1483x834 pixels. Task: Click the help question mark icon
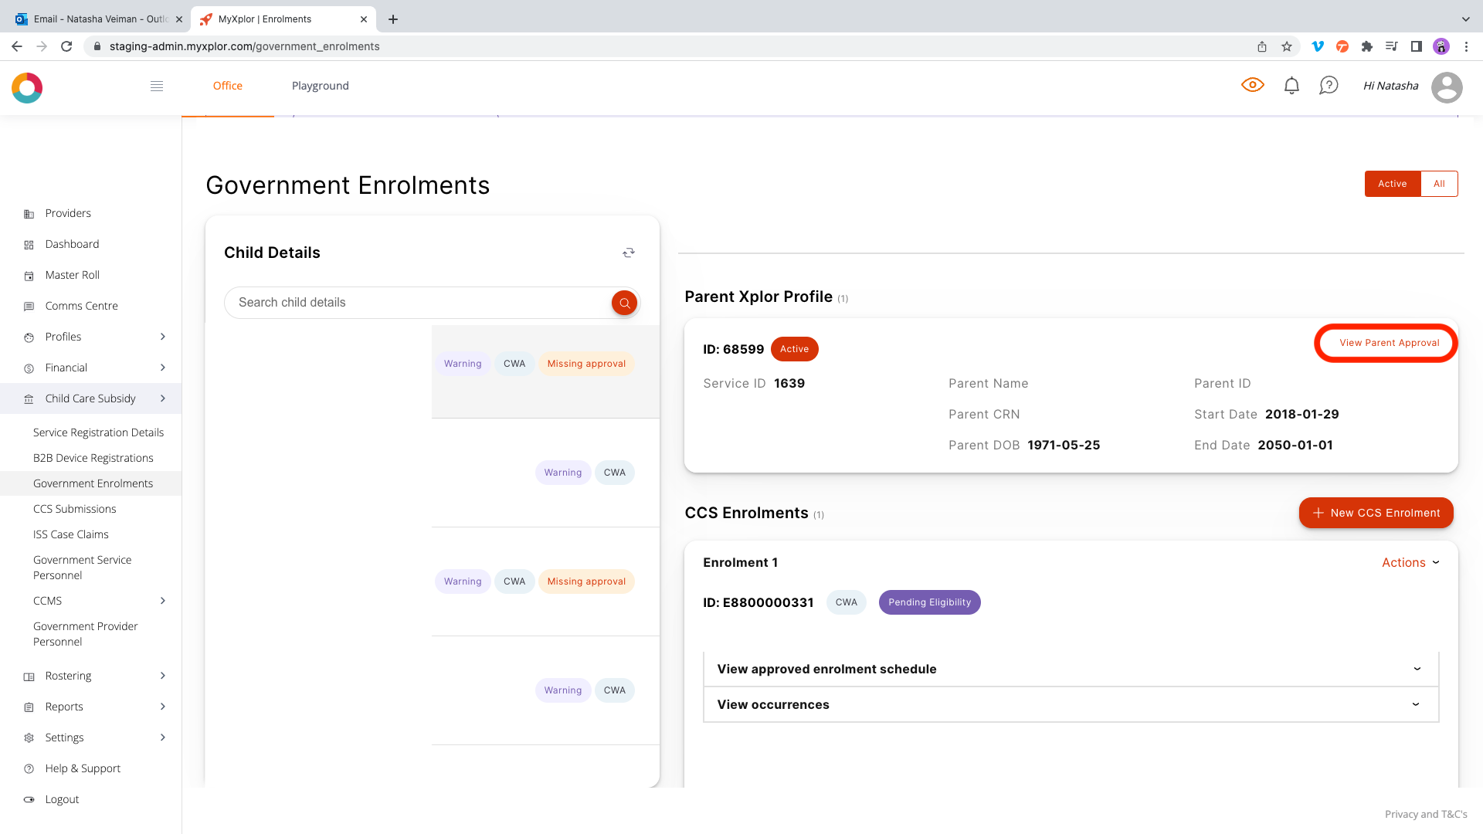(x=1329, y=86)
